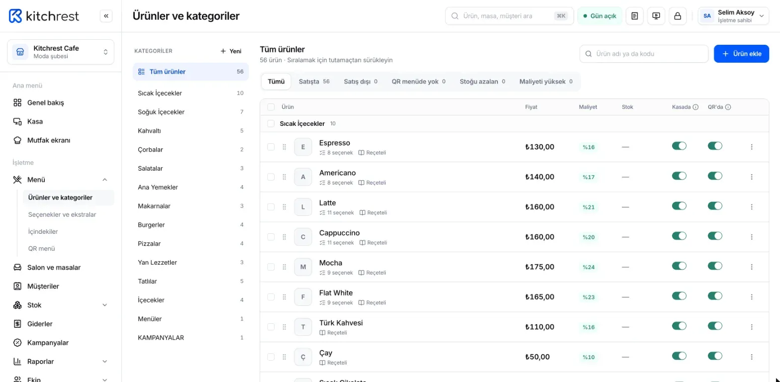780x382 pixels.
Task: Toggle the QR'da switch for Americano
Action: click(715, 176)
